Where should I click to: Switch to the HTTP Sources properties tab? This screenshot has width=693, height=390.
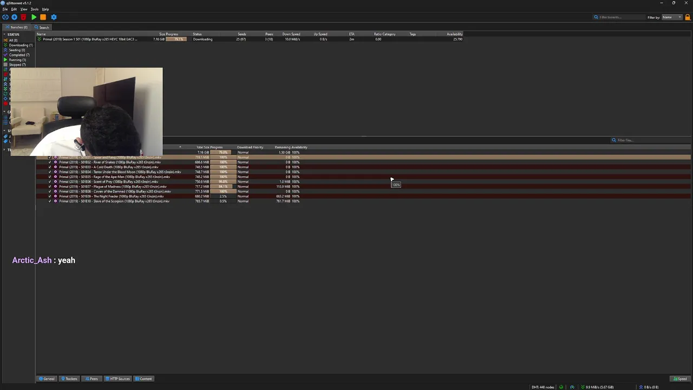tap(117, 379)
